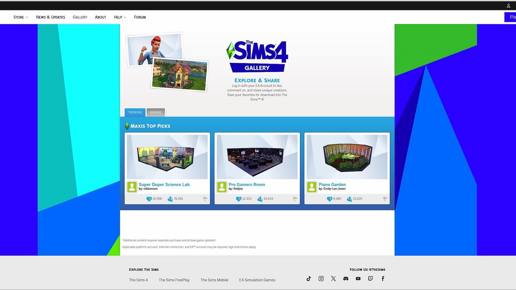Click the villa house photo
The image size is (516, 290).
pos(180,74)
